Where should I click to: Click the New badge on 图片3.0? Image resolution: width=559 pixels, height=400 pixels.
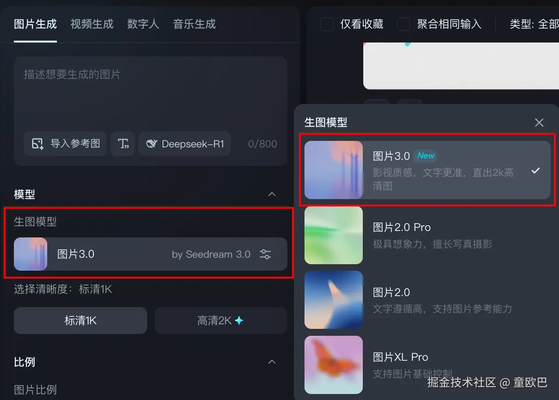tap(426, 156)
